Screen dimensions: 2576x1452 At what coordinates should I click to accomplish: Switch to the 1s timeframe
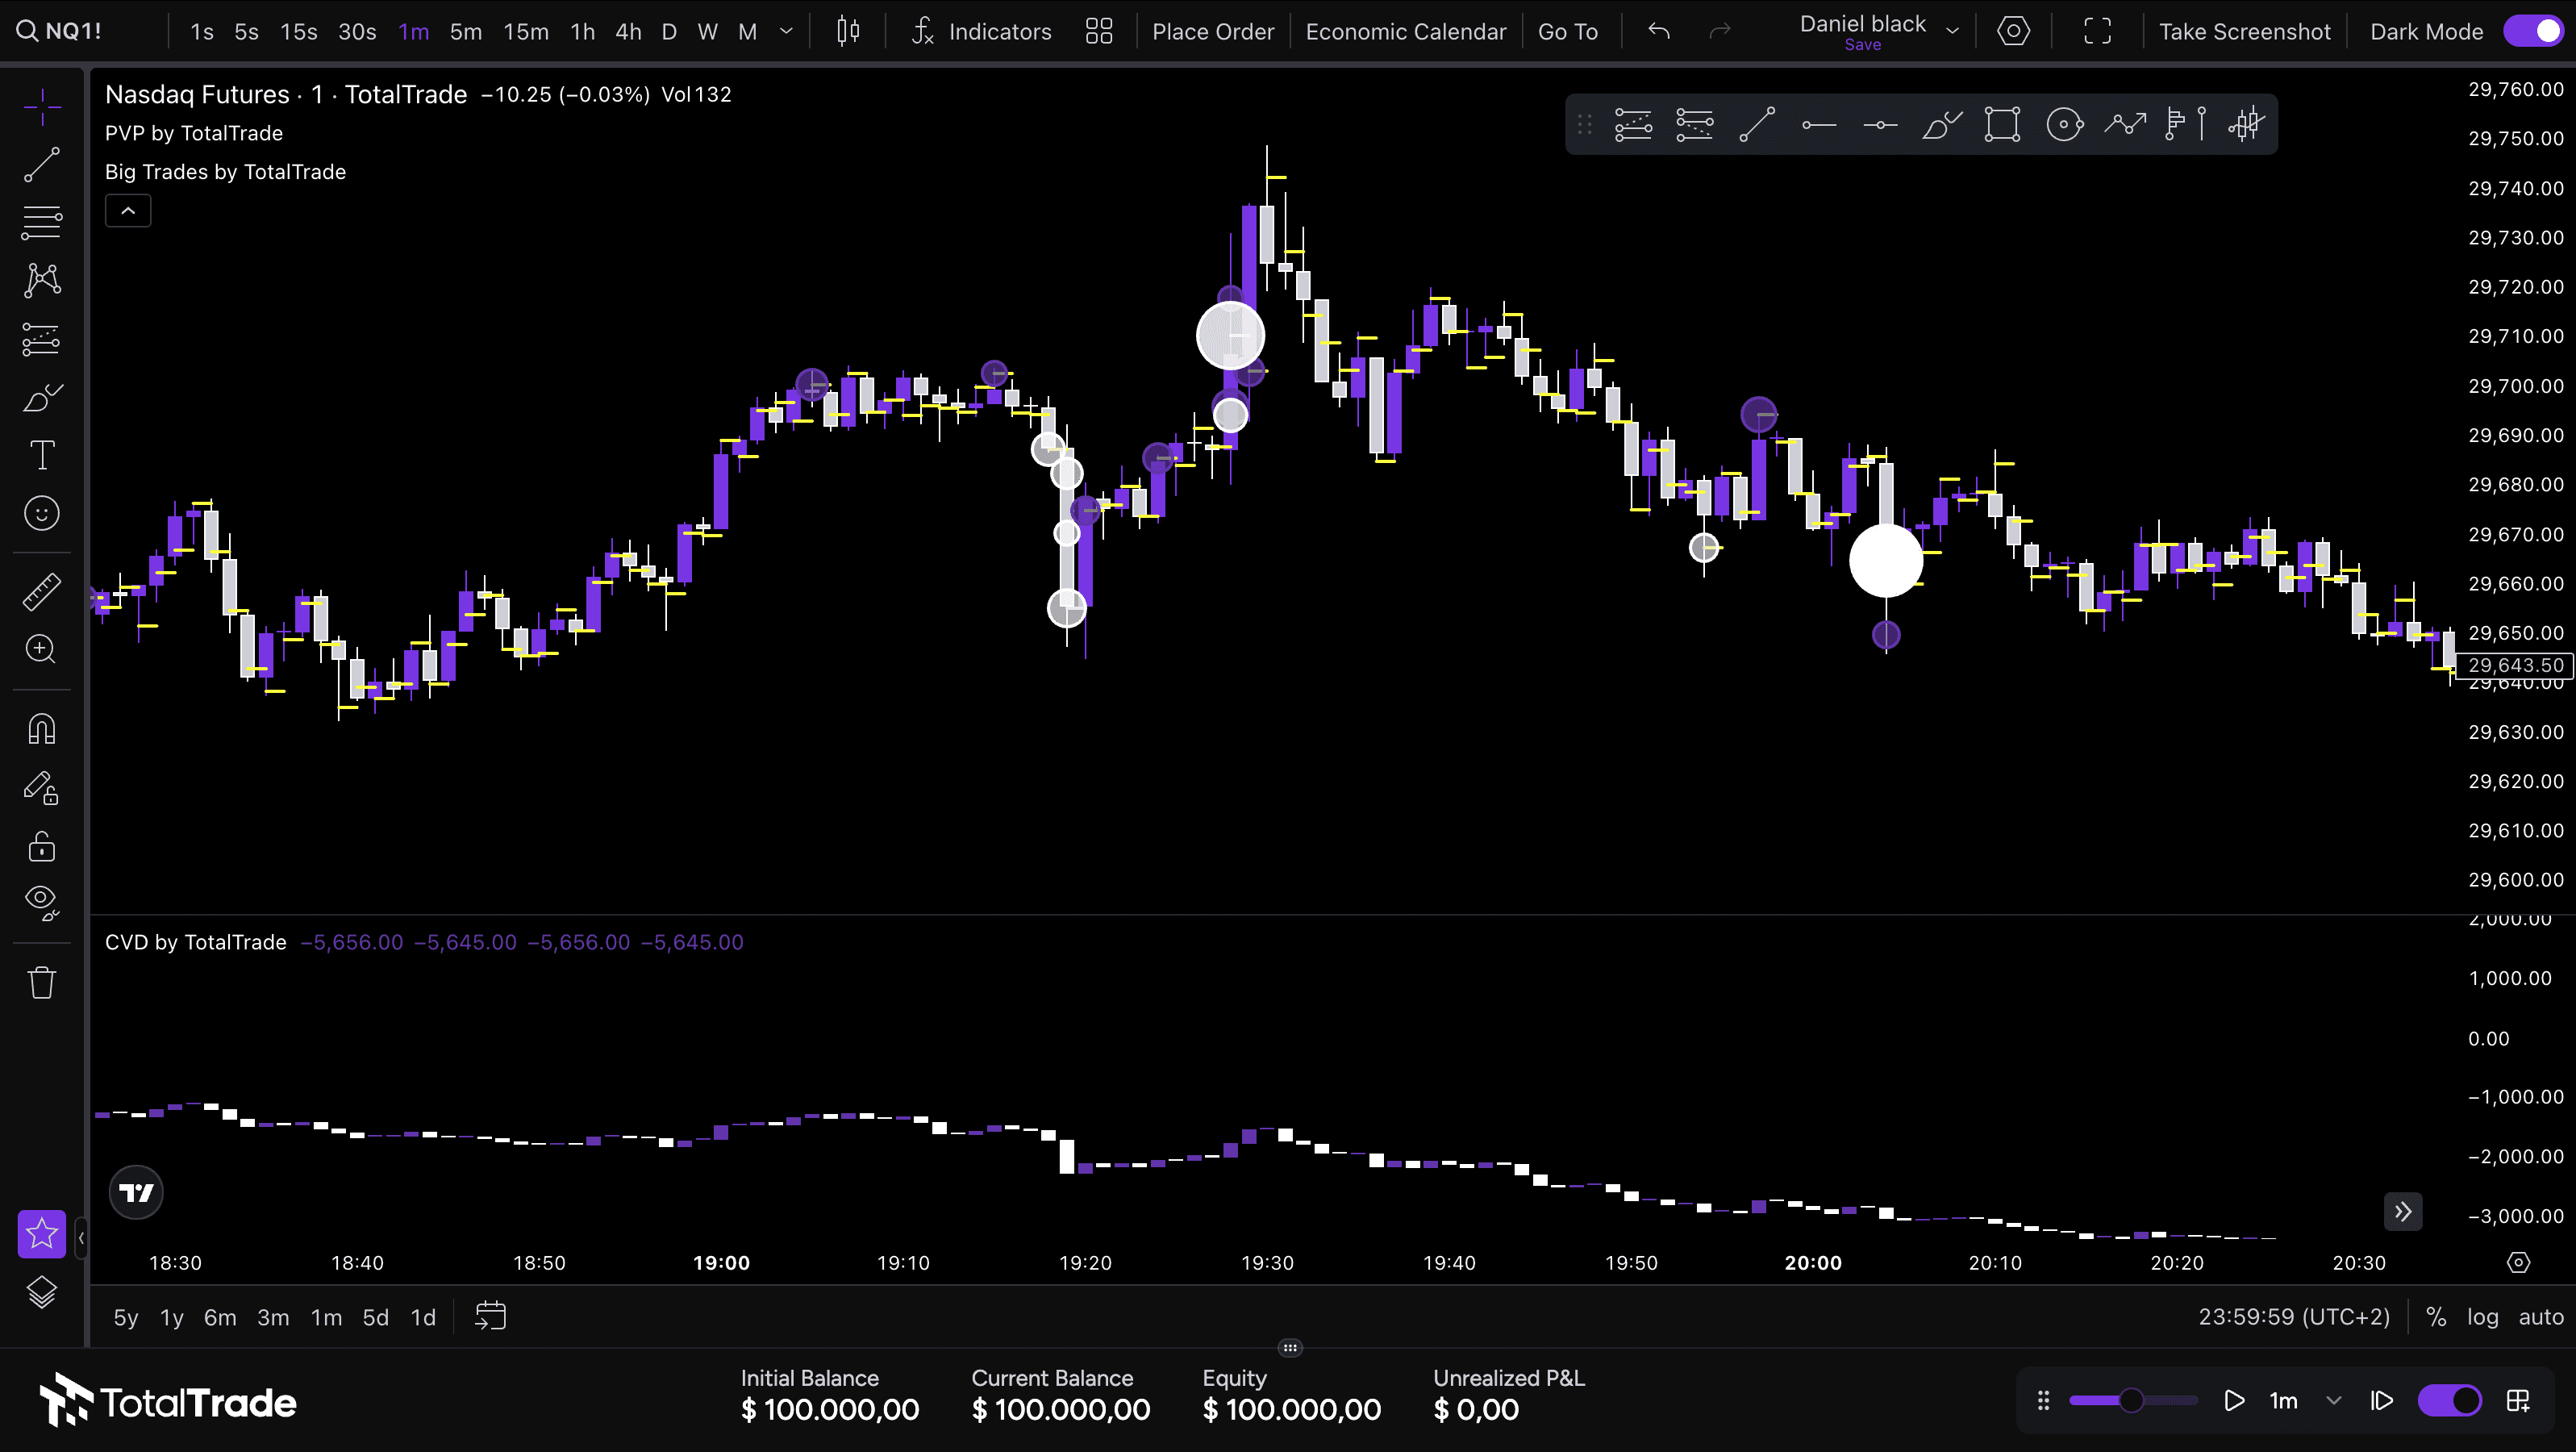click(x=202, y=32)
